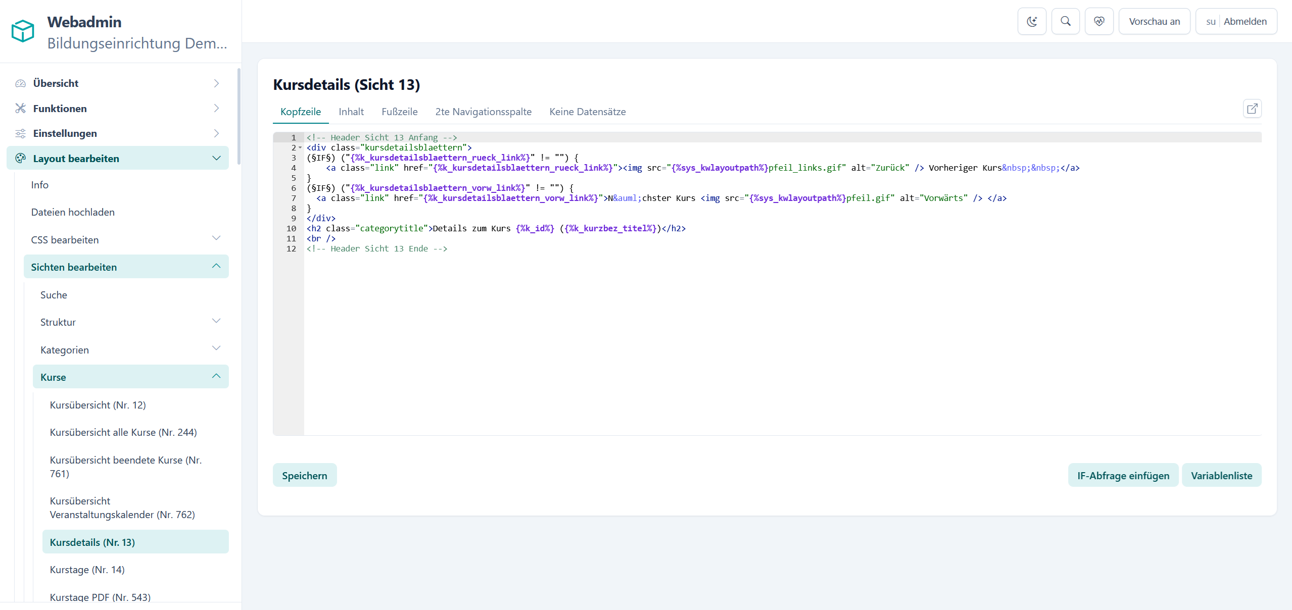Open Dateien hochladen menu item
This screenshot has width=1292, height=610.
click(126, 212)
